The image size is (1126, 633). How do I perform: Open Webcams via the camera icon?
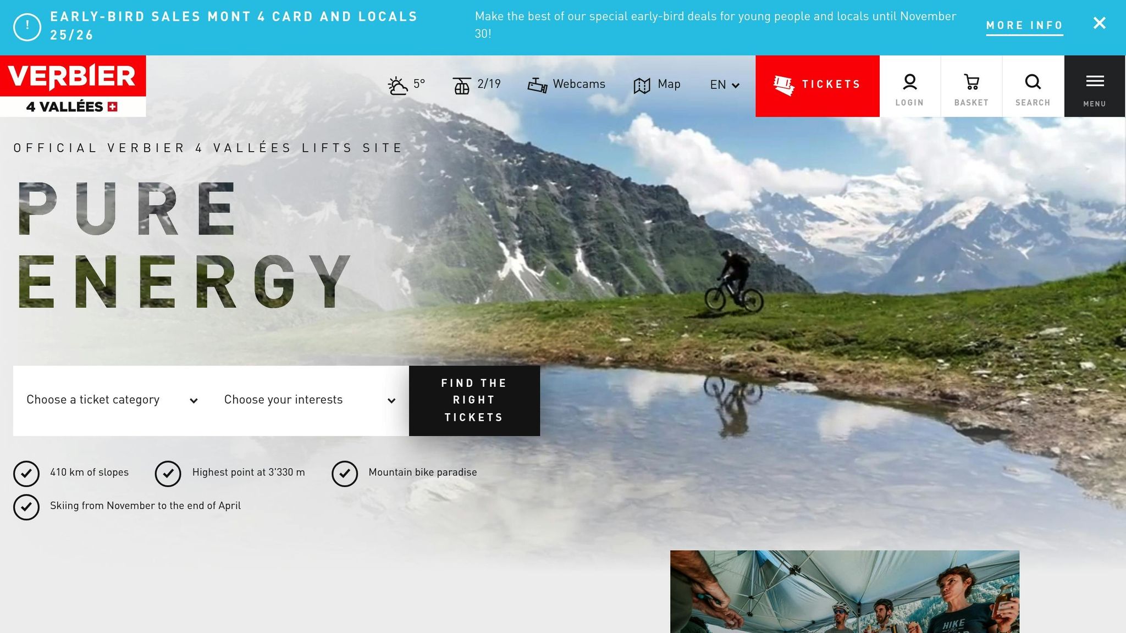coord(537,85)
